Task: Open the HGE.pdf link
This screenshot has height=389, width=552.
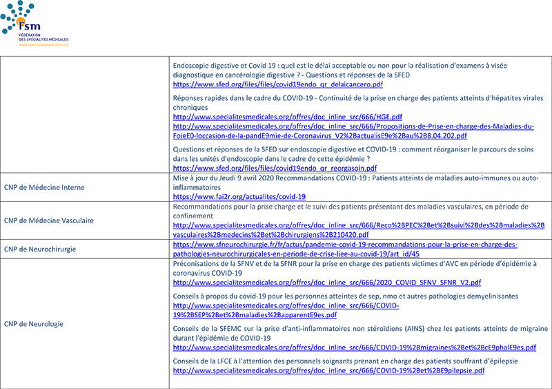Action: [x=287, y=117]
